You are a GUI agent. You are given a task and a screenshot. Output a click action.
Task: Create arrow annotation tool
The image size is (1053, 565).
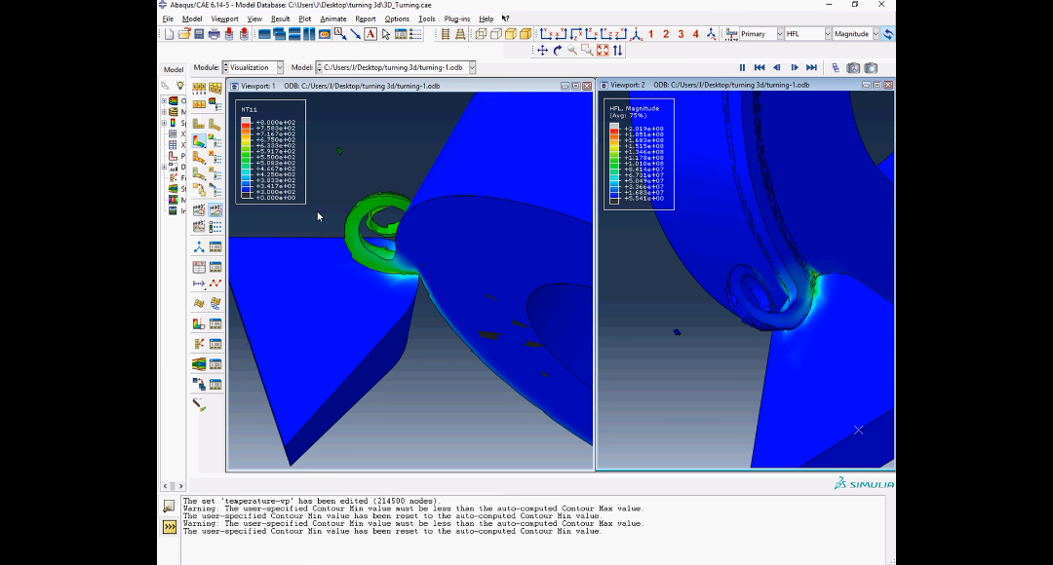pos(355,33)
